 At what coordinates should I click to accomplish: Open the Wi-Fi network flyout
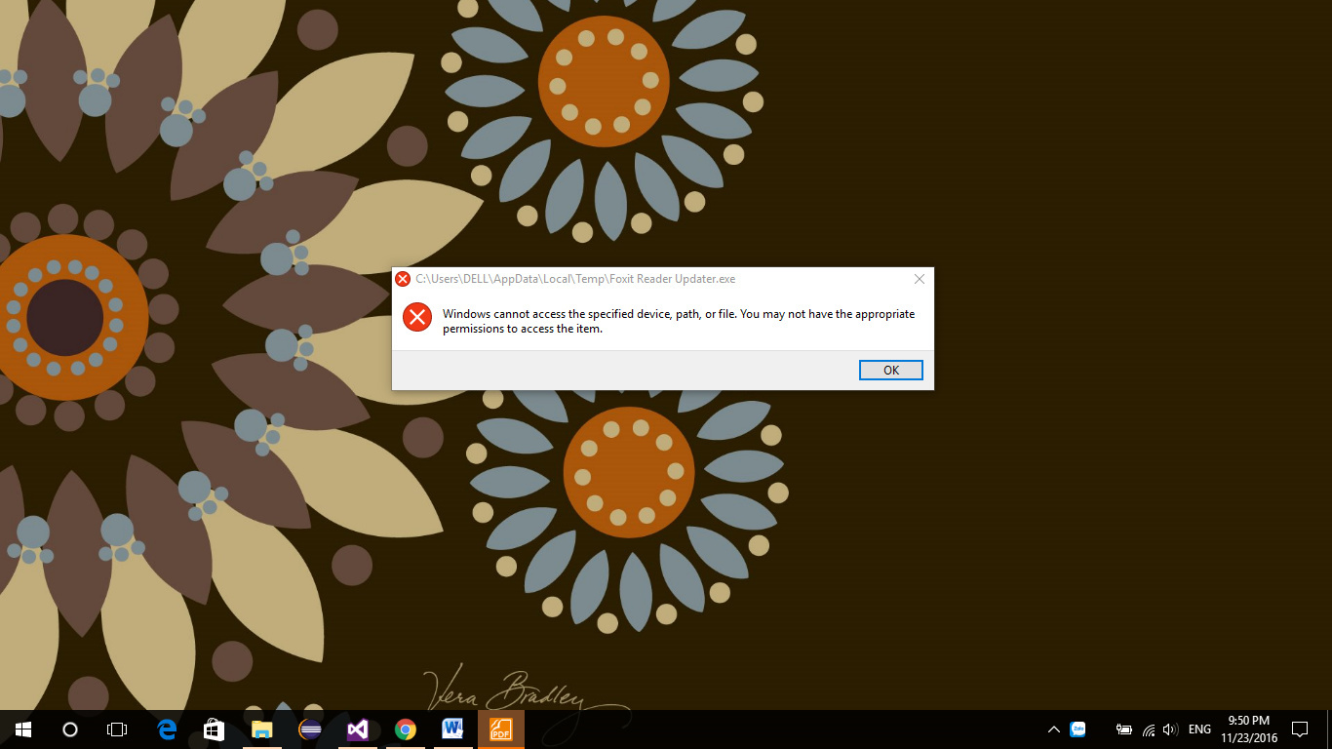(x=1149, y=729)
